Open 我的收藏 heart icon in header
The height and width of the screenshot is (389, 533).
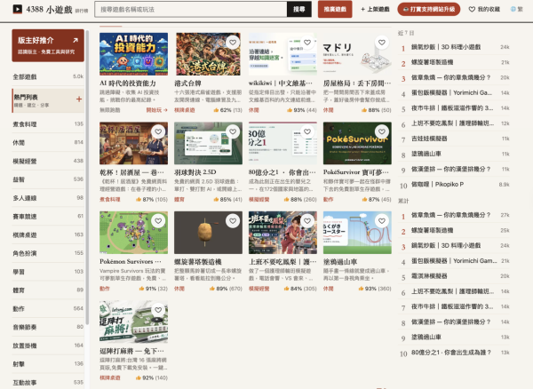[472, 10]
